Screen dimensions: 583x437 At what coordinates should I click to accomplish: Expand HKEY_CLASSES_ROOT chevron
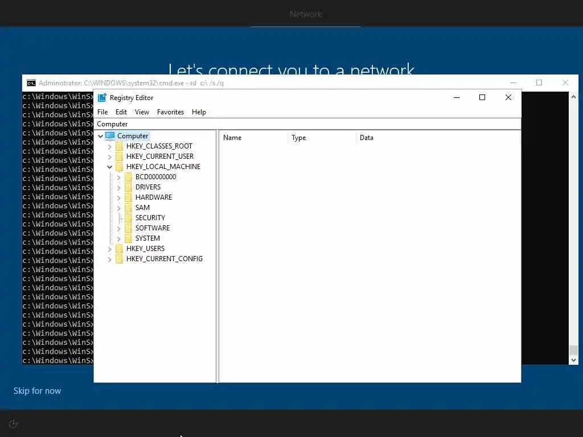click(110, 146)
